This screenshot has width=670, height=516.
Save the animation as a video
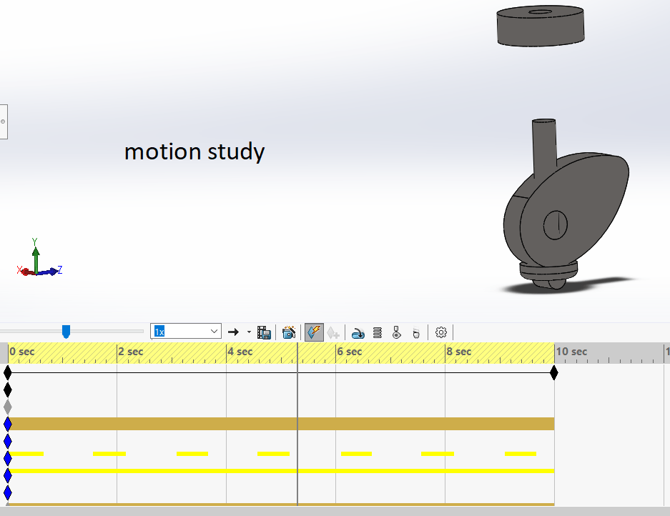click(262, 332)
